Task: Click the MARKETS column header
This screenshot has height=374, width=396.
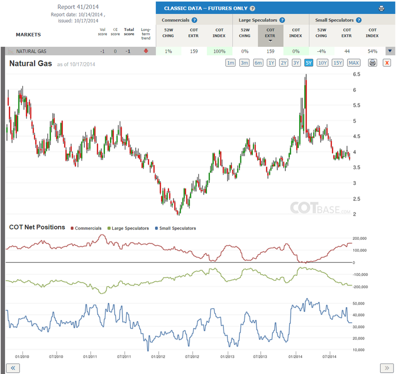Action: (x=28, y=34)
